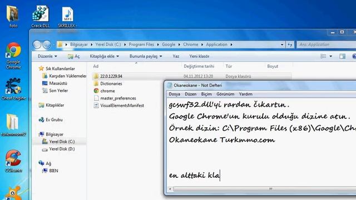Expand breadcrumb arrow after Application

[x=231, y=44]
